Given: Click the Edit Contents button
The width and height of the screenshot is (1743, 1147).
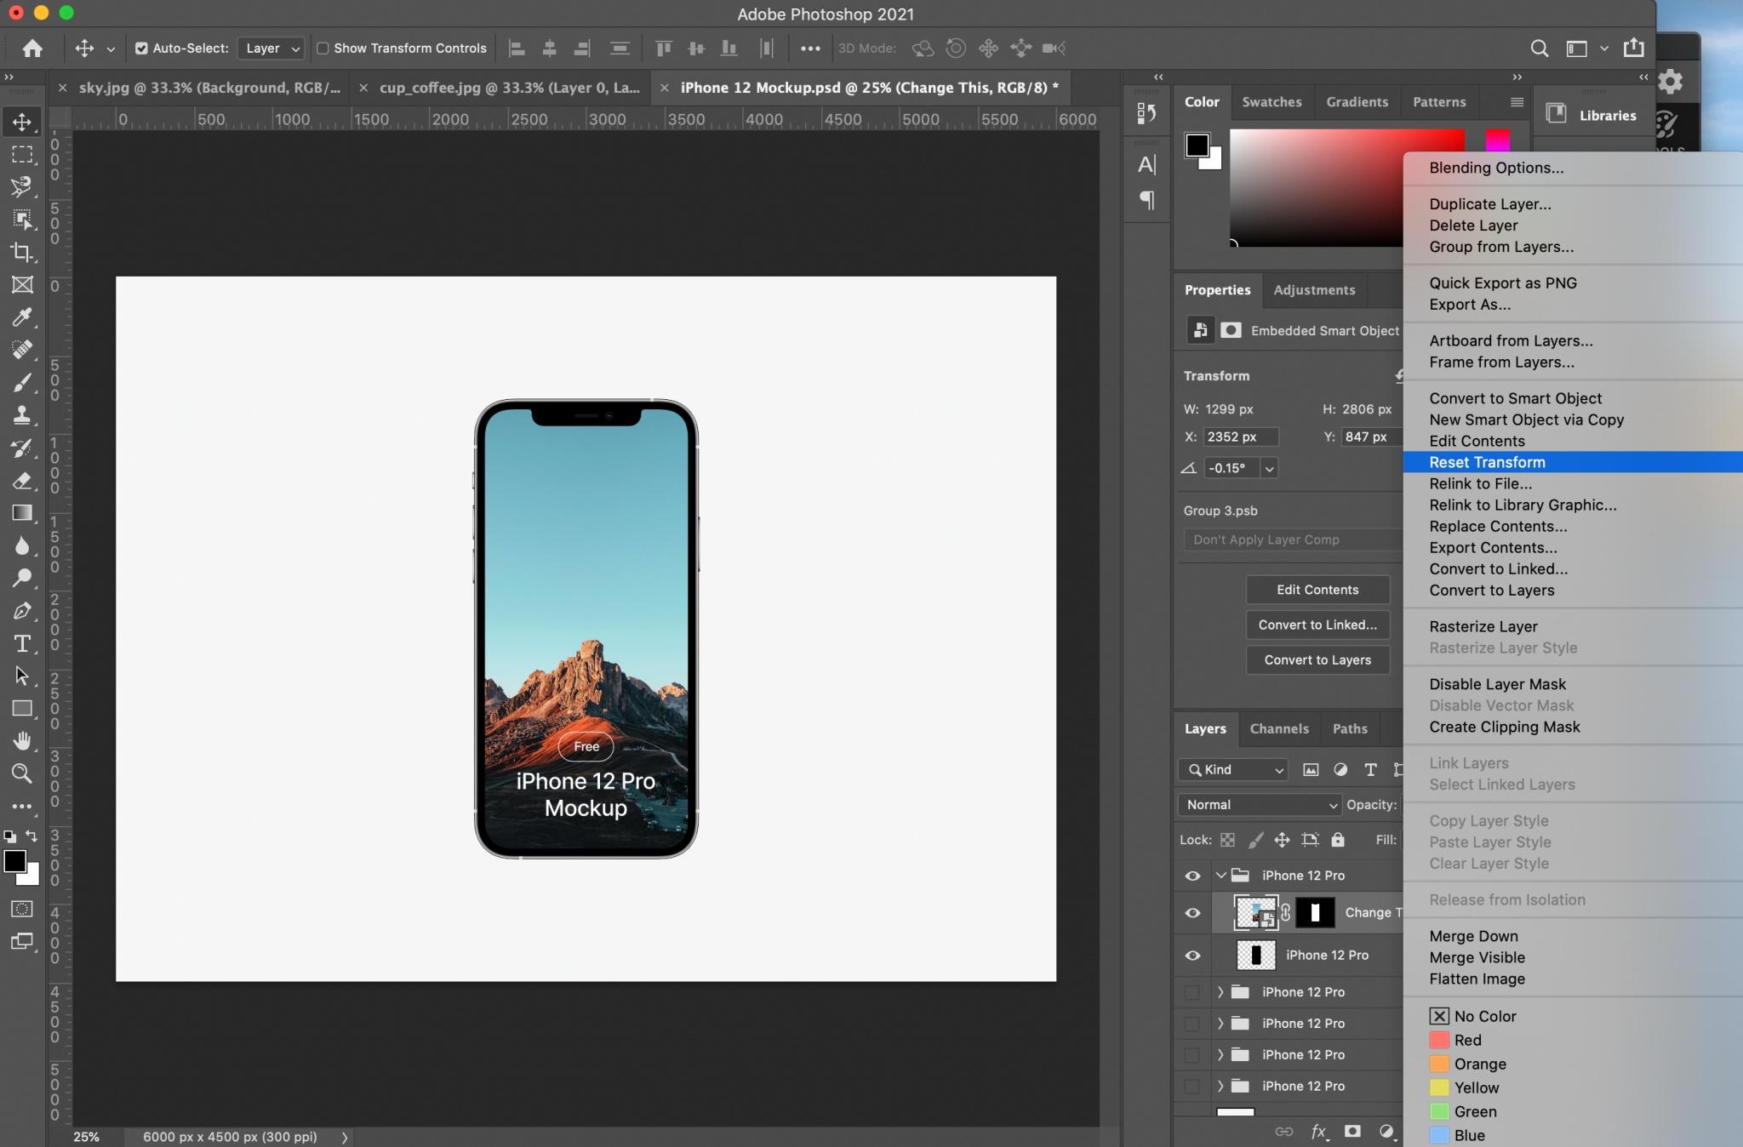Looking at the screenshot, I should 1317,590.
